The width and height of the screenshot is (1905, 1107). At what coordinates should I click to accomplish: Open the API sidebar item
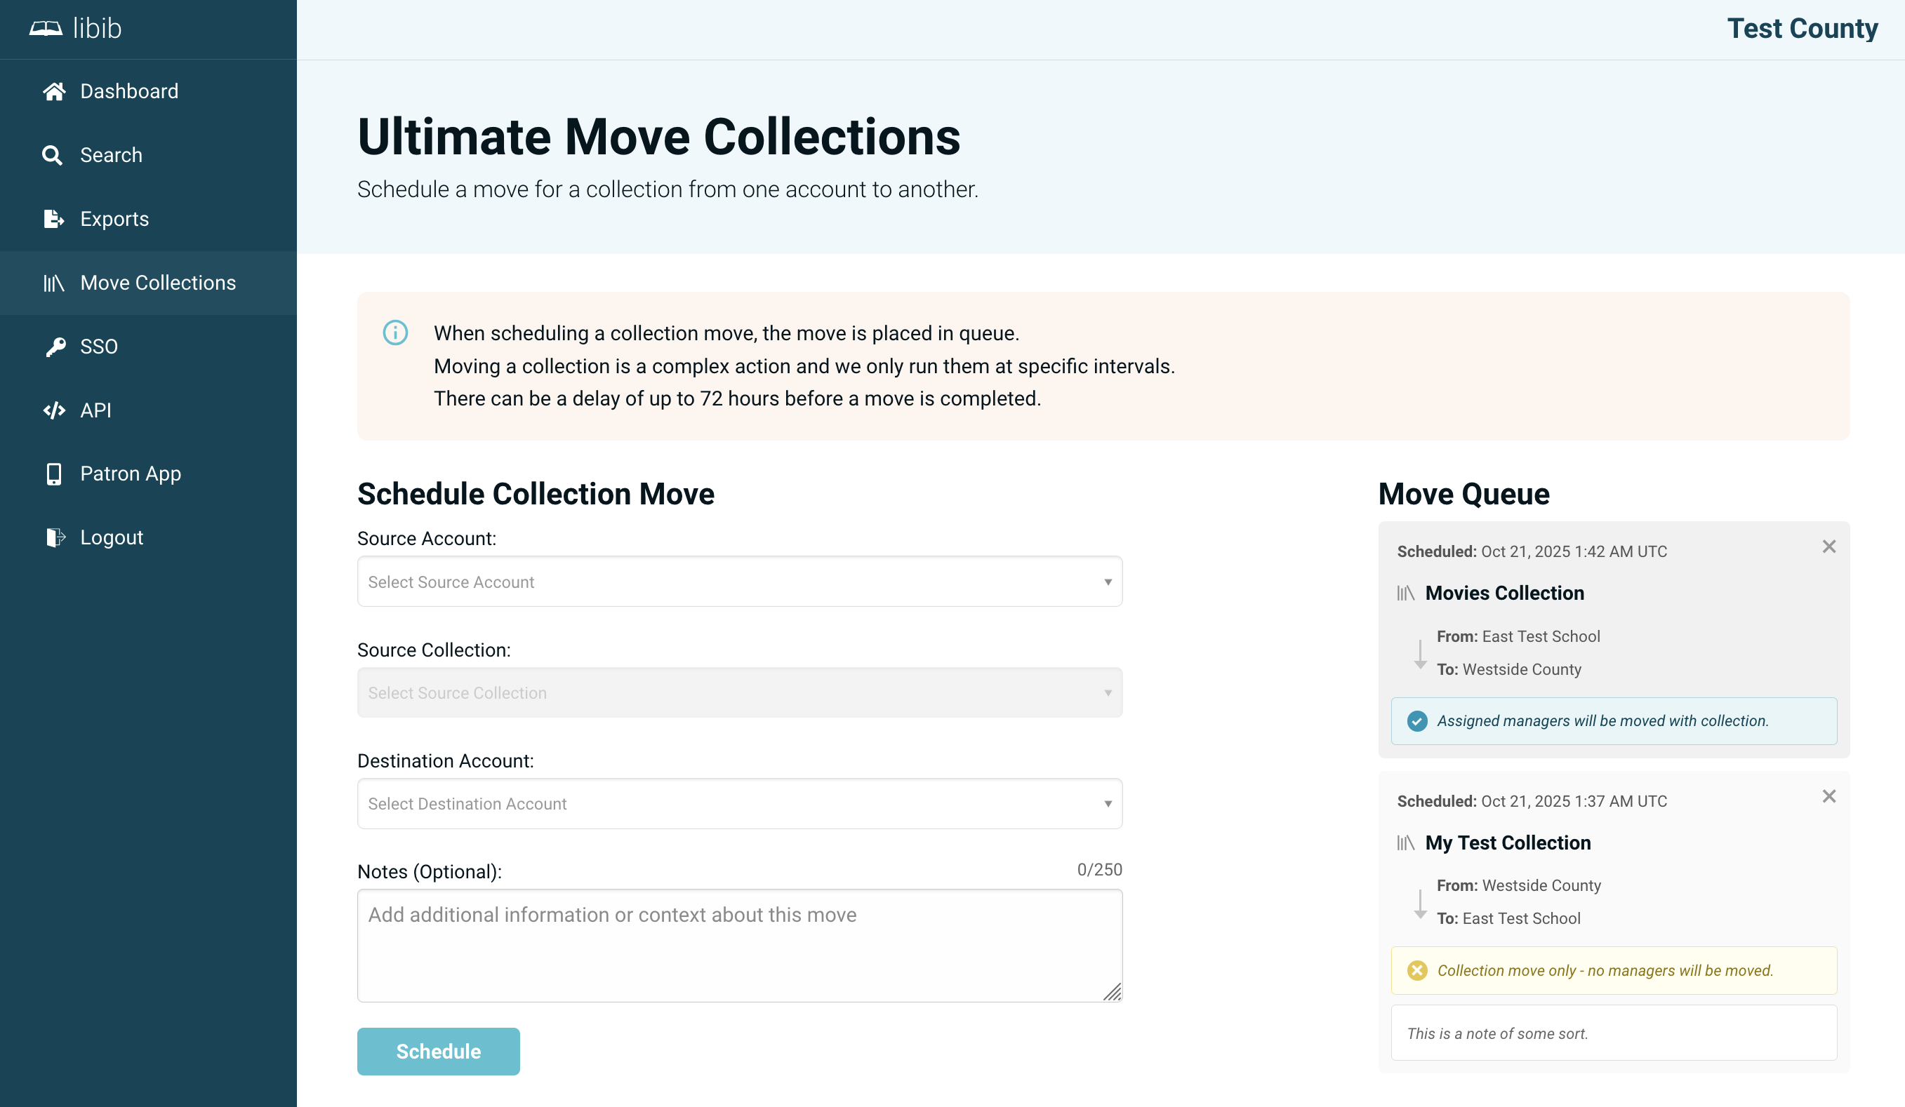(x=148, y=410)
